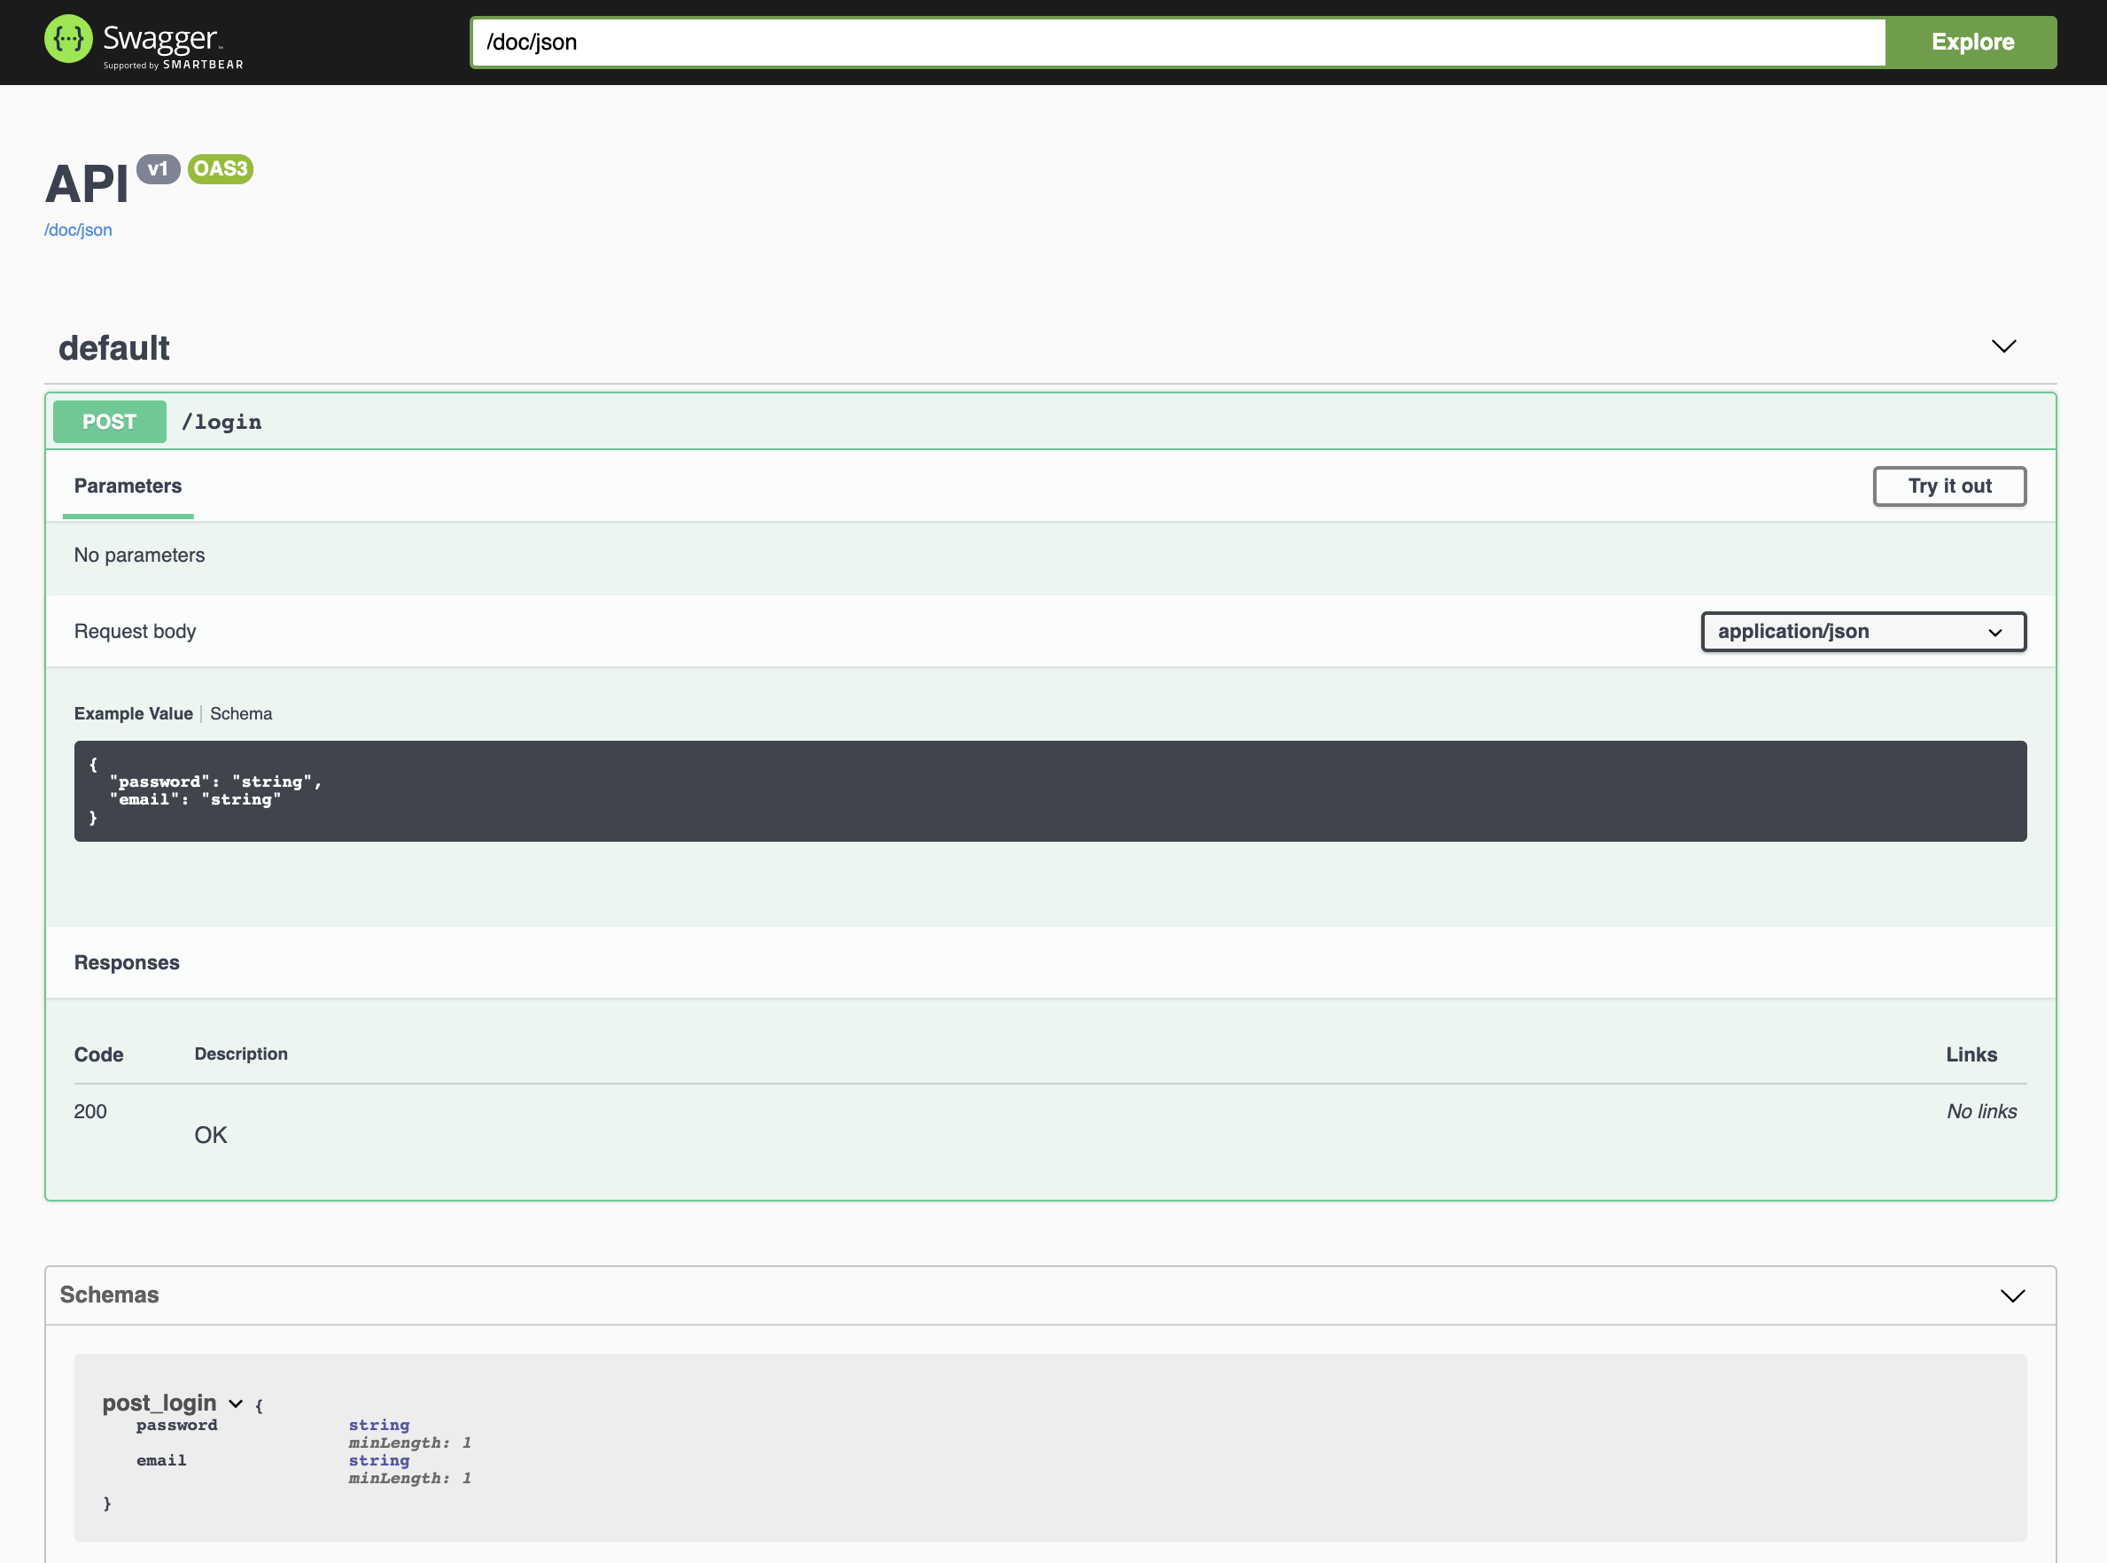Click the Explore button
Screen dimensions: 2107x1563
pyautogui.click(x=1971, y=42)
